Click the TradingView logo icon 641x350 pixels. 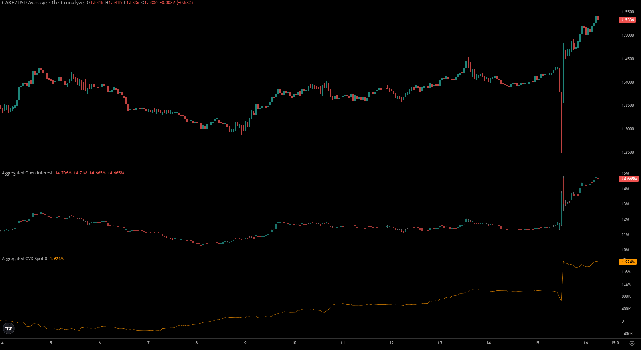tap(9, 328)
